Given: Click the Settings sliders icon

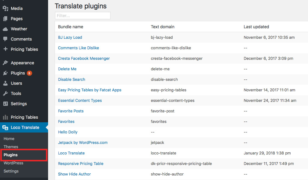Looking at the screenshot, I should click(5, 104).
